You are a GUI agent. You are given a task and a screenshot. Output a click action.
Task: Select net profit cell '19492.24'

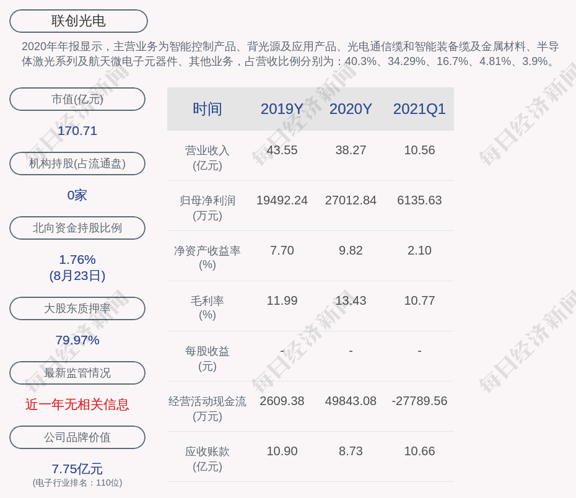[282, 200]
